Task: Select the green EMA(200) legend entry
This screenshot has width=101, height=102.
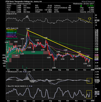Action: [12, 31]
